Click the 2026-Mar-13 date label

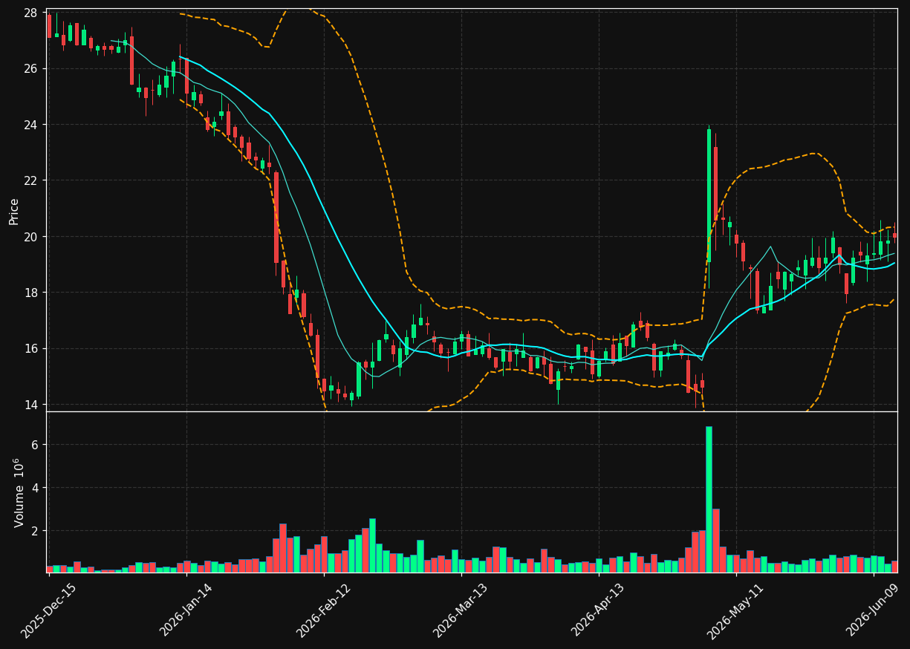coord(461,610)
